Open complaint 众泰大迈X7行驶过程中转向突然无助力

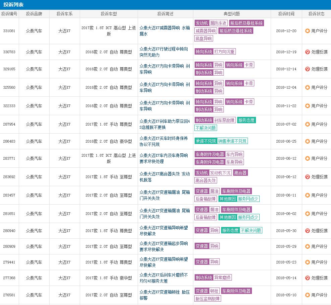tap(163, 52)
